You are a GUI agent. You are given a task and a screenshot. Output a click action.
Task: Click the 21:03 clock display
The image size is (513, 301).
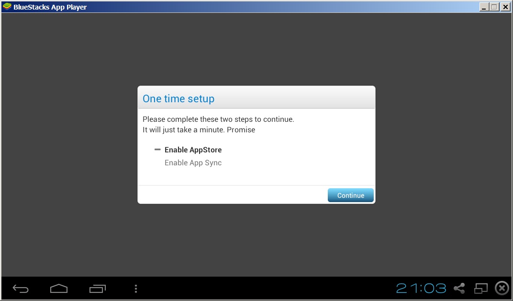[421, 288]
